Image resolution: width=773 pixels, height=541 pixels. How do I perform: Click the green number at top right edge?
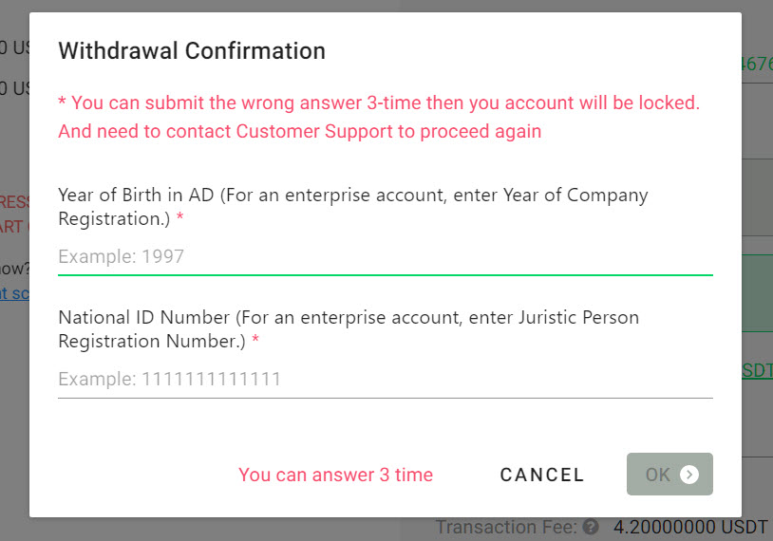tap(757, 64)
